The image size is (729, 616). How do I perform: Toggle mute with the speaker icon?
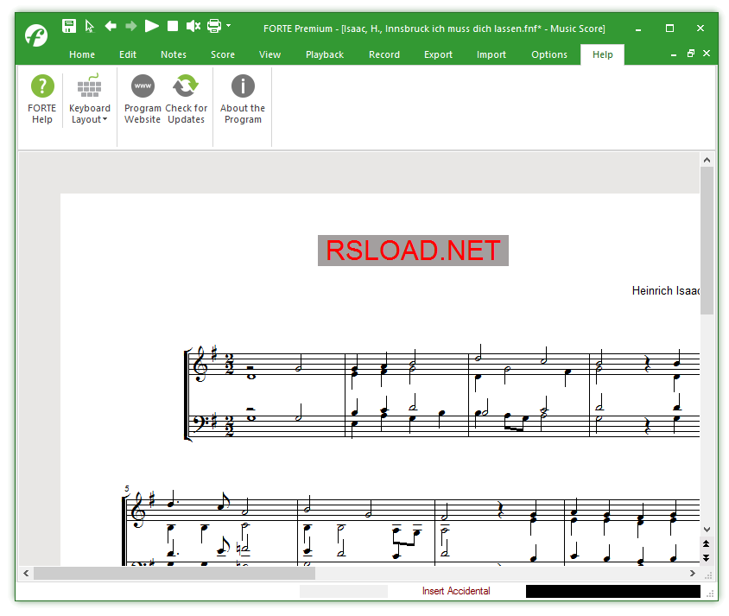pos(193,26)
